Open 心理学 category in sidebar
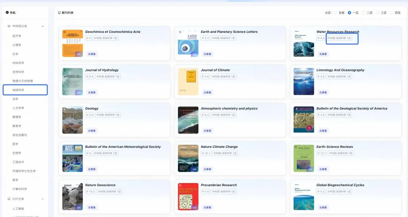This screenshot has height=217, width=408. (x=17, y=45)
